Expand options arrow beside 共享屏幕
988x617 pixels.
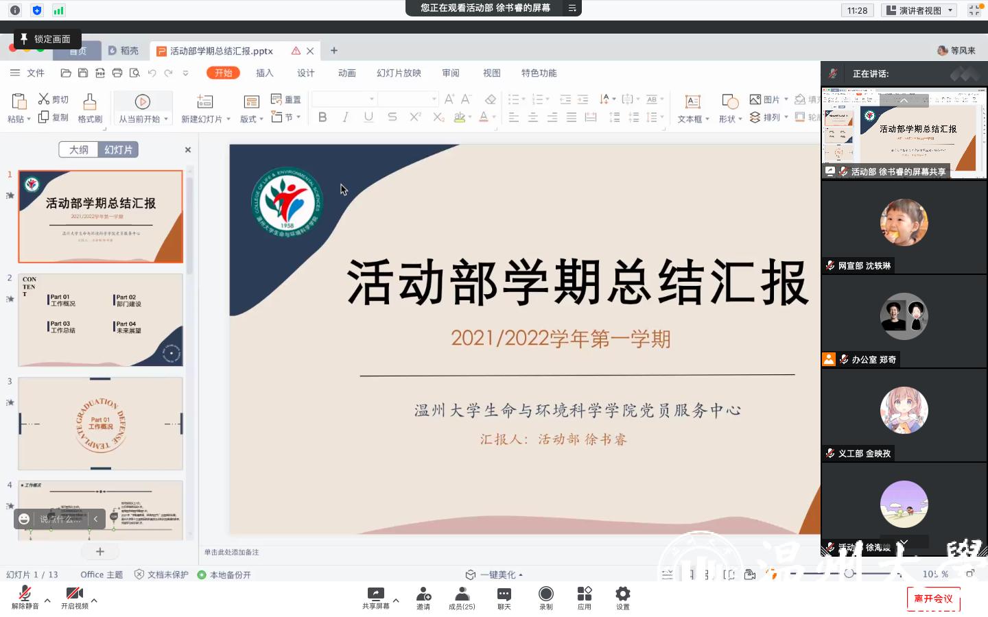396,601
